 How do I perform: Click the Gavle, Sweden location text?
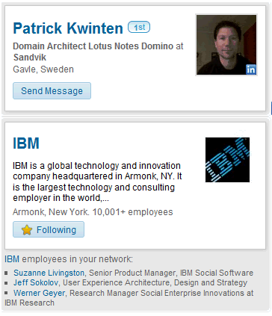click(43, 69)
